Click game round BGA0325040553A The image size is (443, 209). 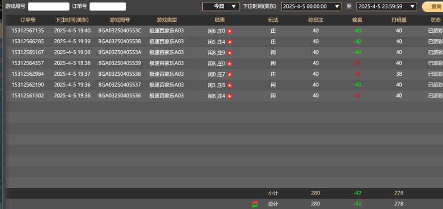(x=120, y=52)
